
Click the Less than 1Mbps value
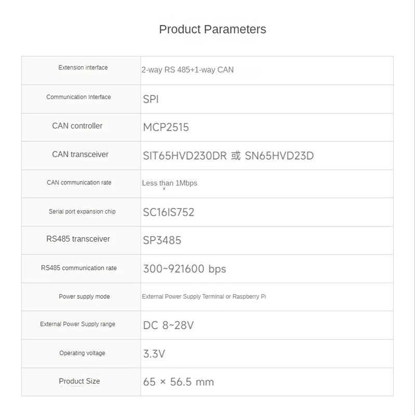[x=170, y=183]
